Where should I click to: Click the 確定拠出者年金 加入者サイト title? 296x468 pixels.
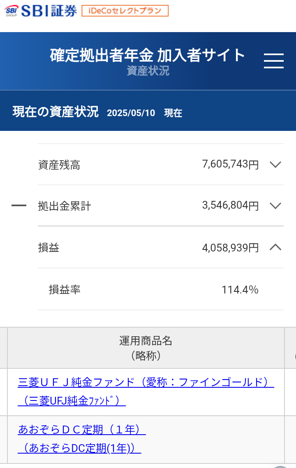click(x=147, y=55)
